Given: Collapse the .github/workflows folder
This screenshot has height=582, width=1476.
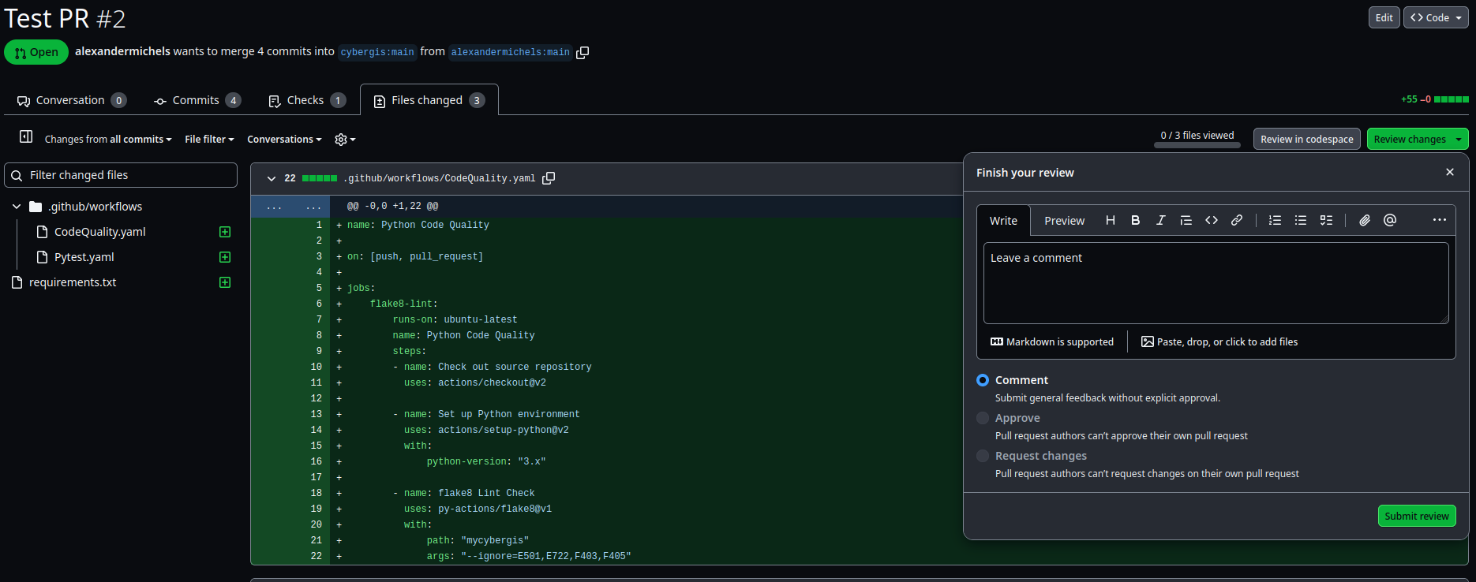Looking at the screenshot, I should (17, 207).
